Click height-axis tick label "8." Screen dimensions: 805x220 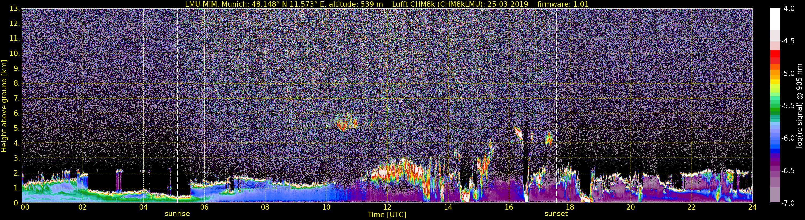[17, 84]
